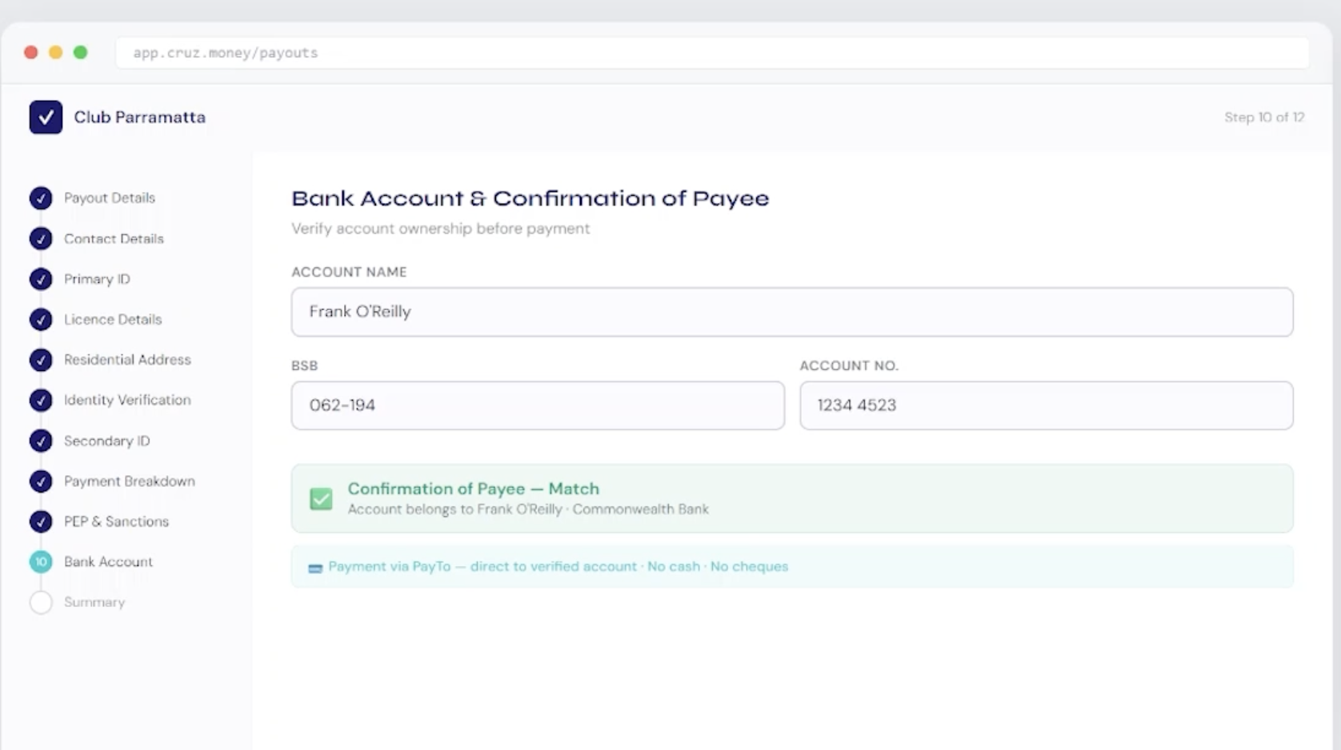Click the Payment Breakdown completed step icon
Viewport: 1341px width, 750px height.
coord(41,481)
